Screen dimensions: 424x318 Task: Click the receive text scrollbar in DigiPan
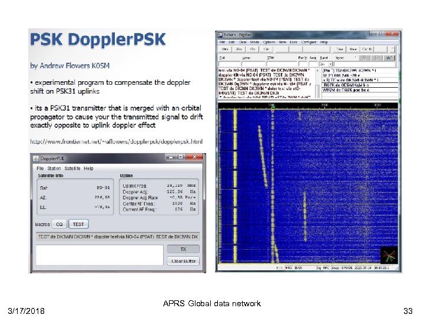point(317,83)
